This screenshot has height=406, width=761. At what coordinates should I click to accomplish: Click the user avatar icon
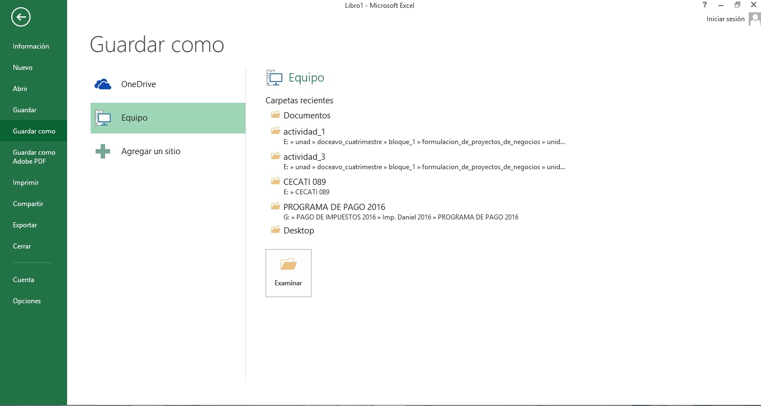click(x=754, y=19)
